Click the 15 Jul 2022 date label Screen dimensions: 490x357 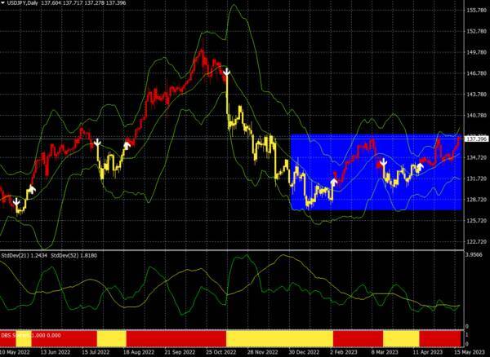click(x=96, y=352)
